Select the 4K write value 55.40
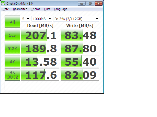The height and width of the screenshot is (117, 157). 80,61
